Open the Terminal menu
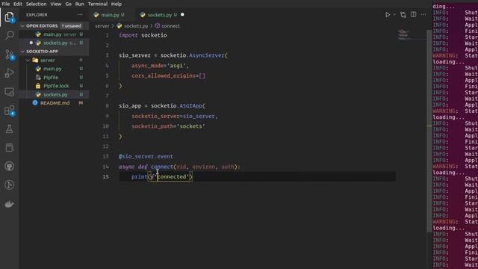 click(98, 4)
